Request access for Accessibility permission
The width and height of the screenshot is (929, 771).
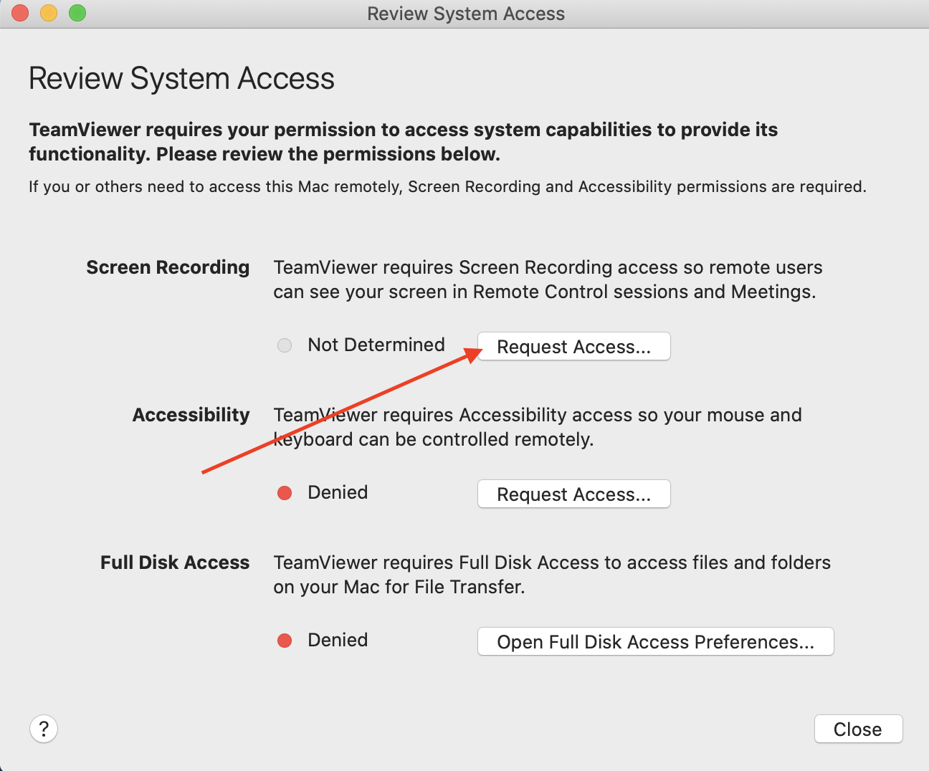(574, 494)
